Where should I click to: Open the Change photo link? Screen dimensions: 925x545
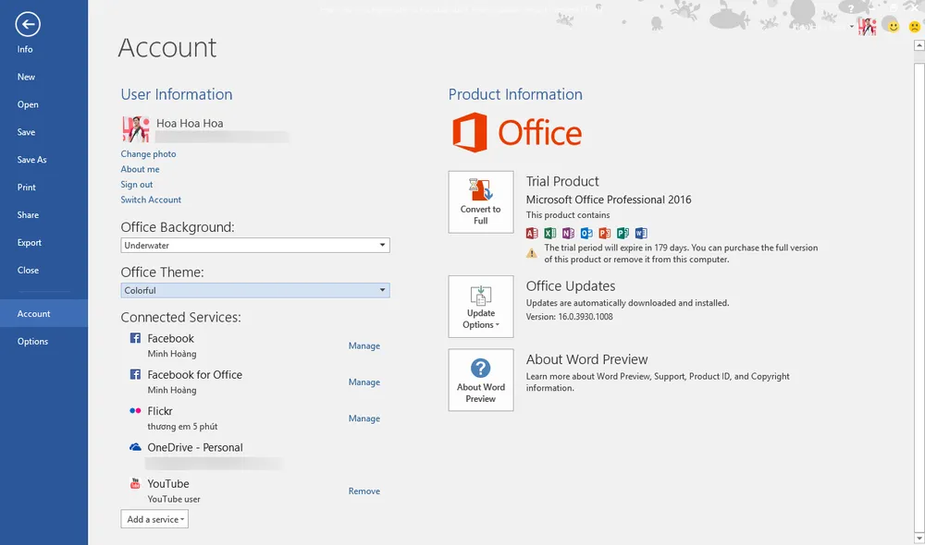click(148, 153)
